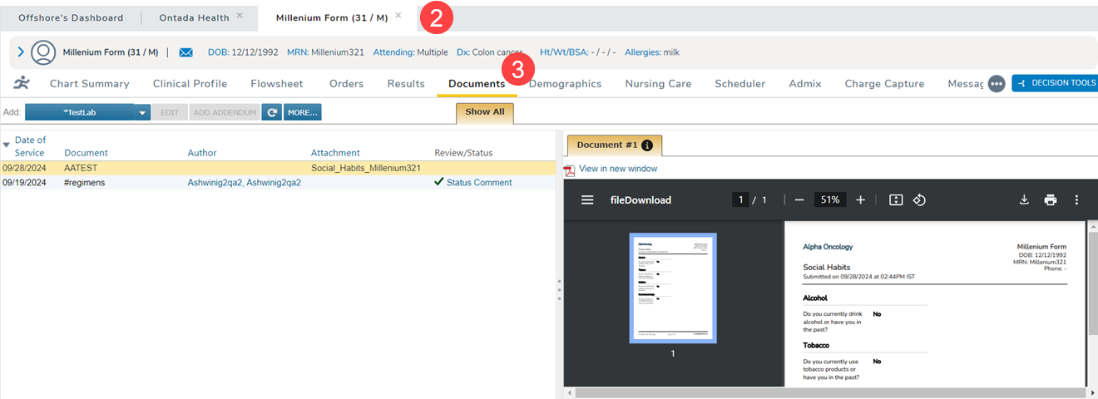Screen dimensions: 1098x399
Task: Select the page 1 thumbnail in the PDF sidebar
Action: [673, 287]
